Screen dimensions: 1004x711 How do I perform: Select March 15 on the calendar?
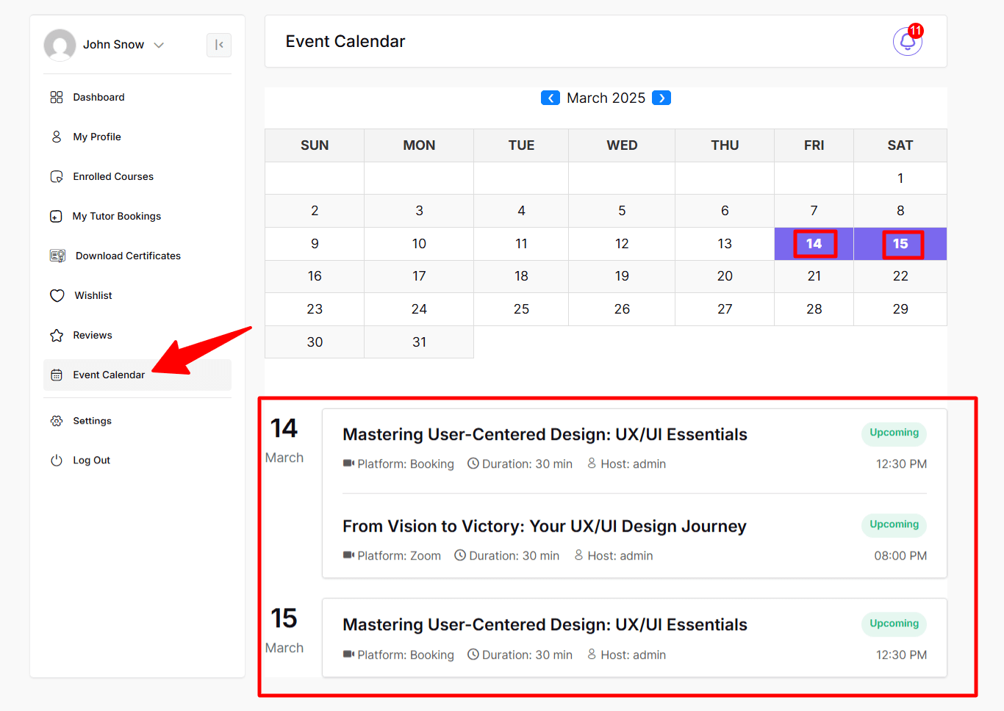pyautogui.click(x=900, y=243)
